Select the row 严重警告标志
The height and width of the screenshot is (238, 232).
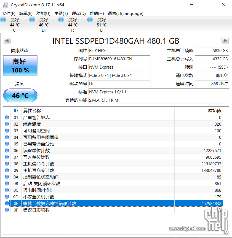tap(113, 117)
